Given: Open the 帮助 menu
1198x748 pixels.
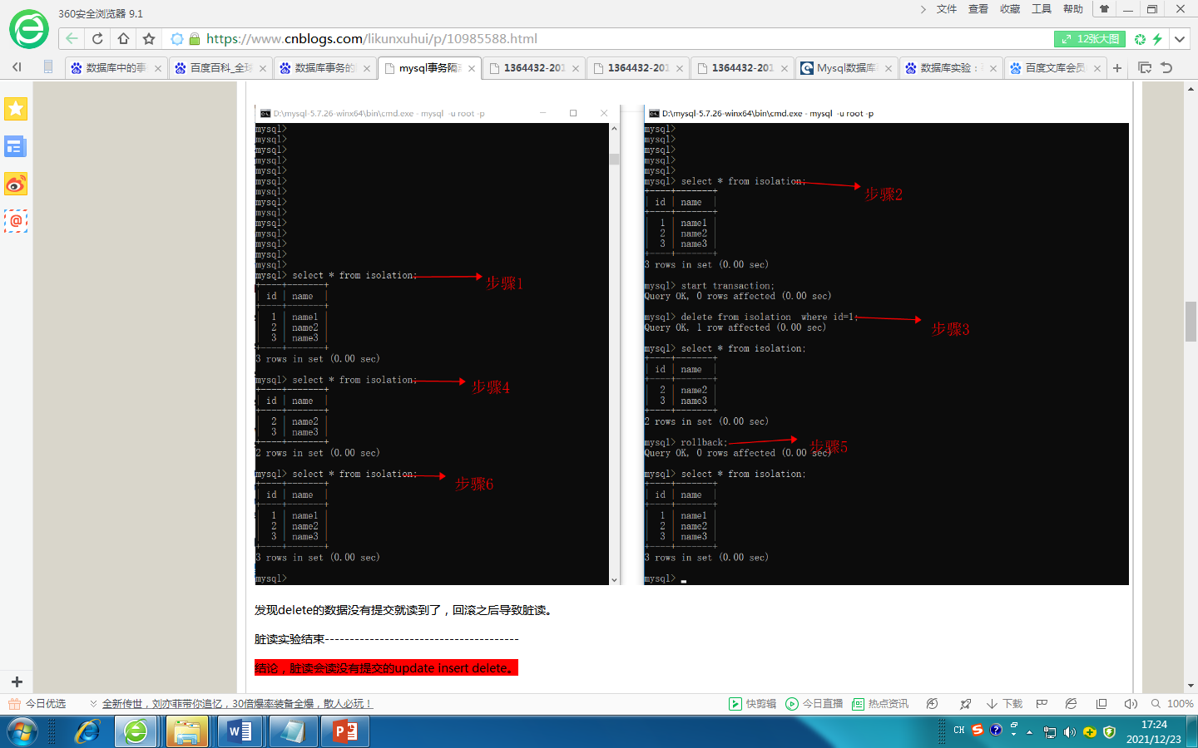Looking at the screenshot, I should click(1073, 9).
